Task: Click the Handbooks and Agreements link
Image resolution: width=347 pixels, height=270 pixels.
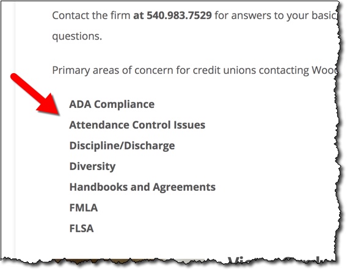Action: click(142, 187)
